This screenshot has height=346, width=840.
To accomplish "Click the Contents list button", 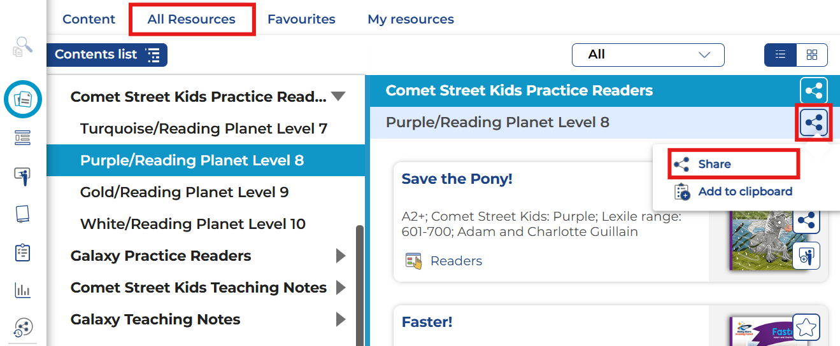I will (x=106, y=55).
